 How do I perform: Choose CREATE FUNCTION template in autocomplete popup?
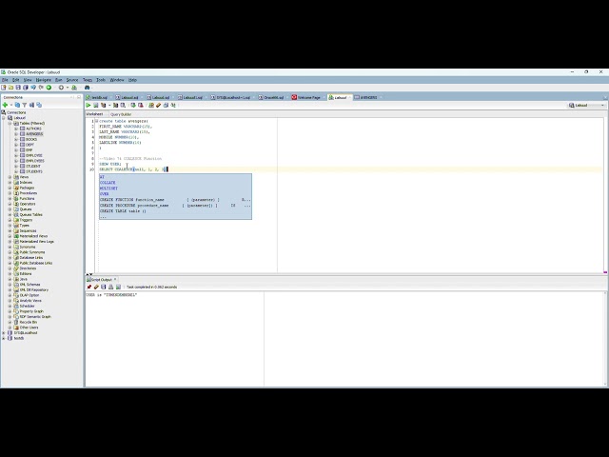pyautogui.click(x=175, y=200)
